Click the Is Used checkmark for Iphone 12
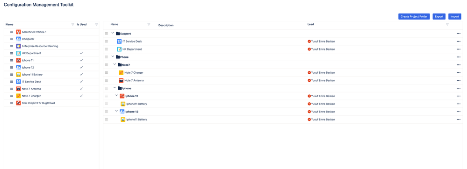467x169 pixels. [x=81, y=67]
